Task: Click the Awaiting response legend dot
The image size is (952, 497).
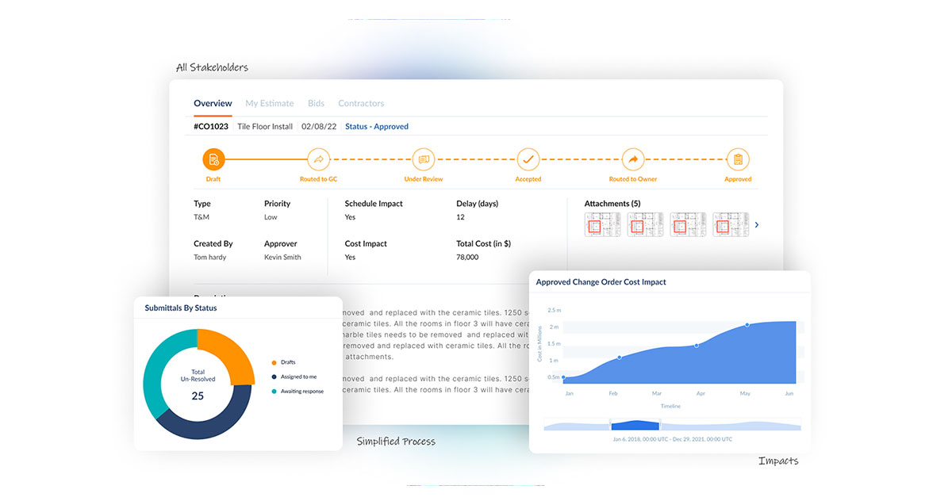Action: (x=274, y=391)
